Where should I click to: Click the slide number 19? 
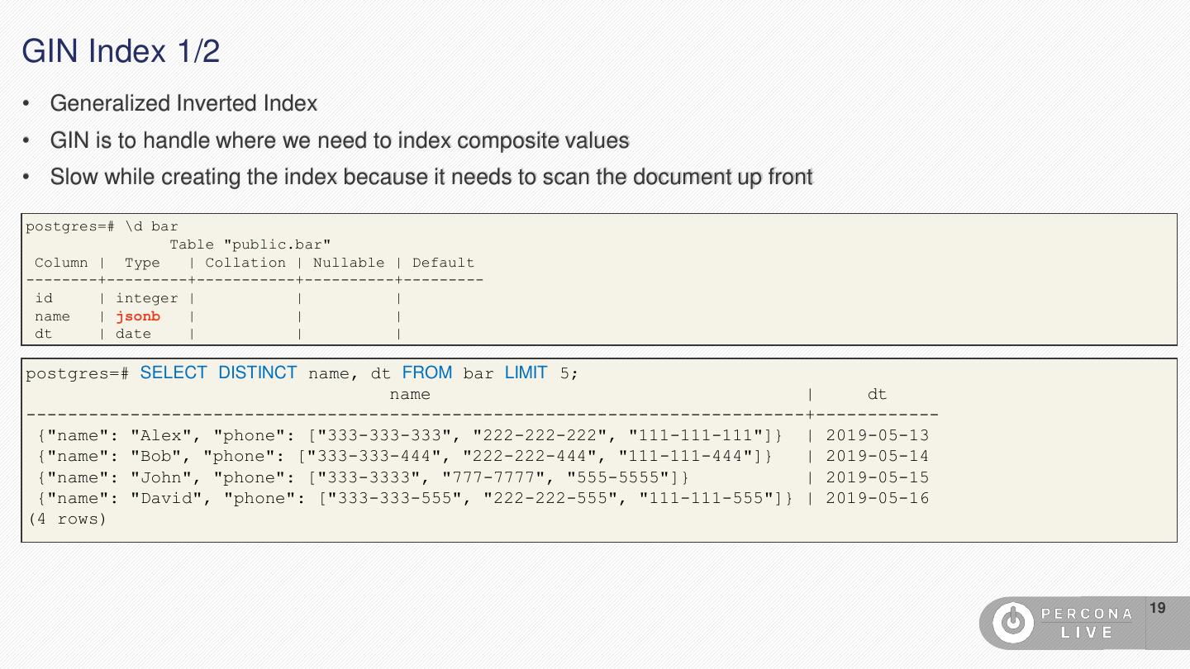click(x=1158, y=609)
